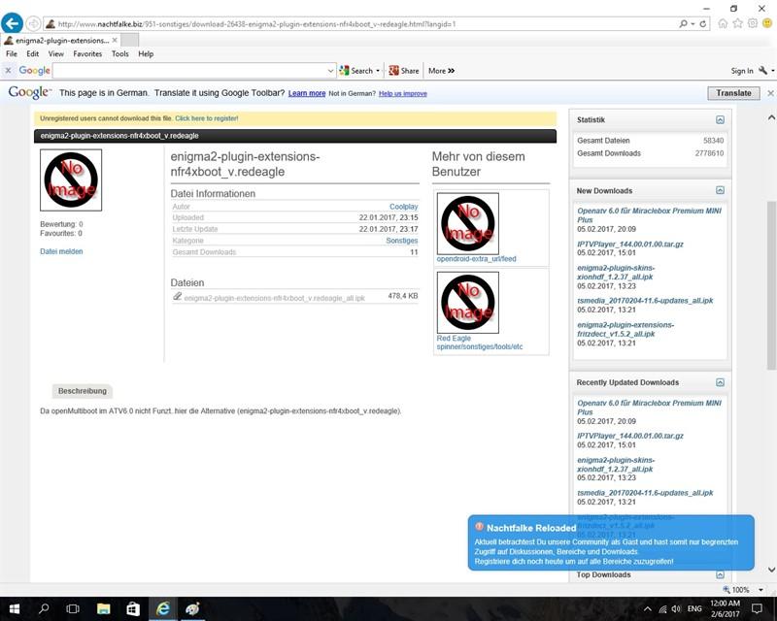Close the enigma2-plugin-extensions tab
Screen dimensions: 777x621
click(x=115, y=40)
